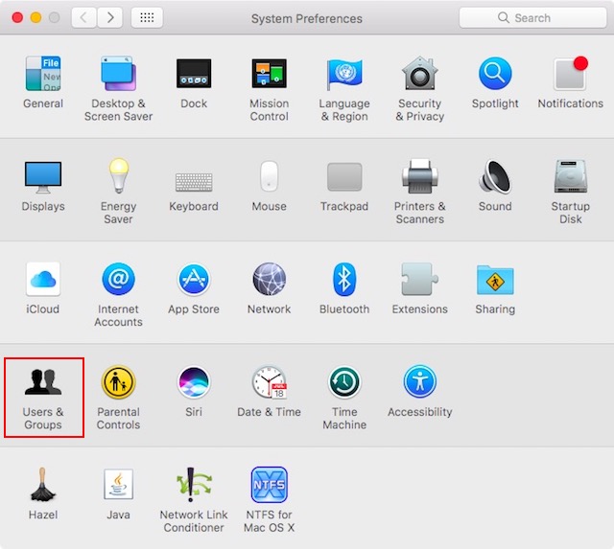The height and width of the screenshot is (549, 614).
Task: Click the Show All grid button
Action: 147,17
